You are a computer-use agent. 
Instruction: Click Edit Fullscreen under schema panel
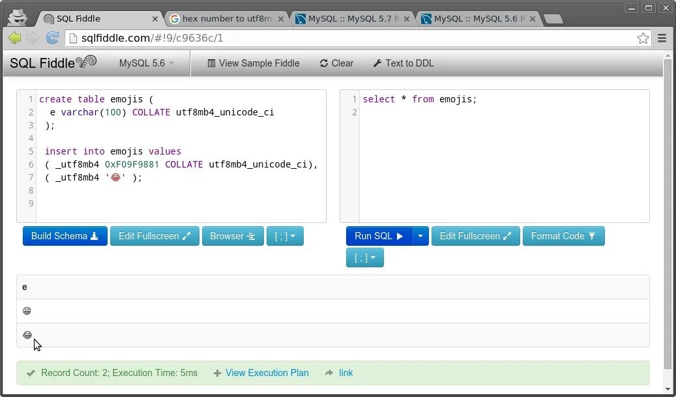click(154, 236)
